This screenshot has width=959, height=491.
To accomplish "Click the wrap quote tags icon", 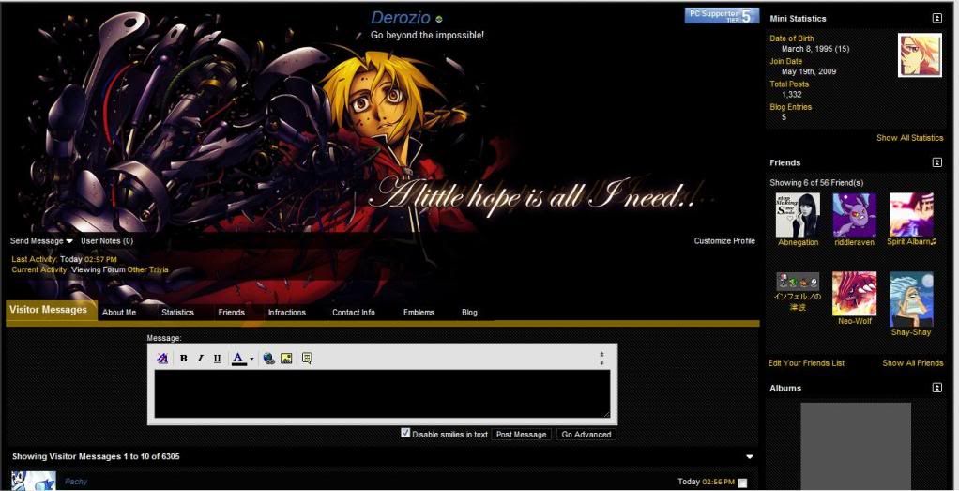I will [x=307, y=359].
